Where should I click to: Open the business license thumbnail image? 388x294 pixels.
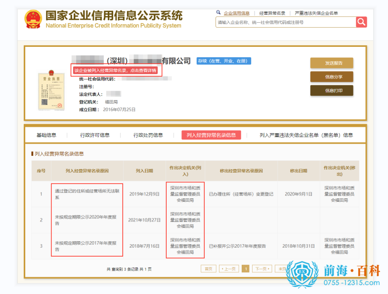pyautogui.click(x=51, y=90)
